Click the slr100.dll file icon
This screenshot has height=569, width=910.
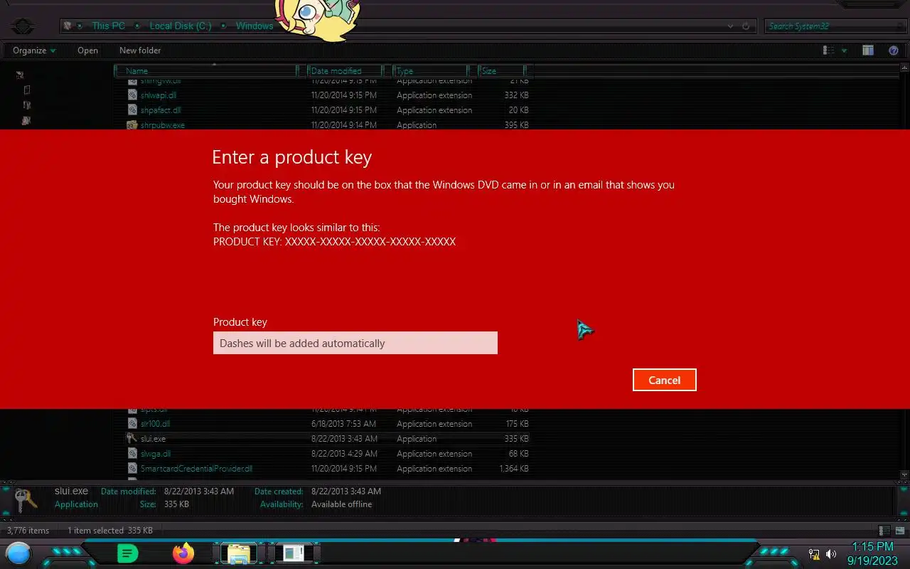[x=132, y=424]
